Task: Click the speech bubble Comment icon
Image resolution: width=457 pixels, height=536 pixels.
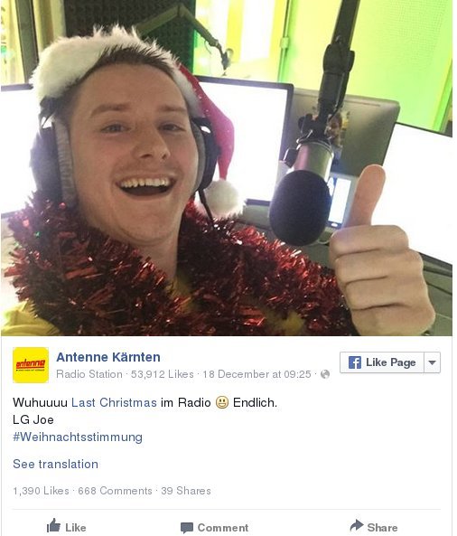Action: pos(187,528)
